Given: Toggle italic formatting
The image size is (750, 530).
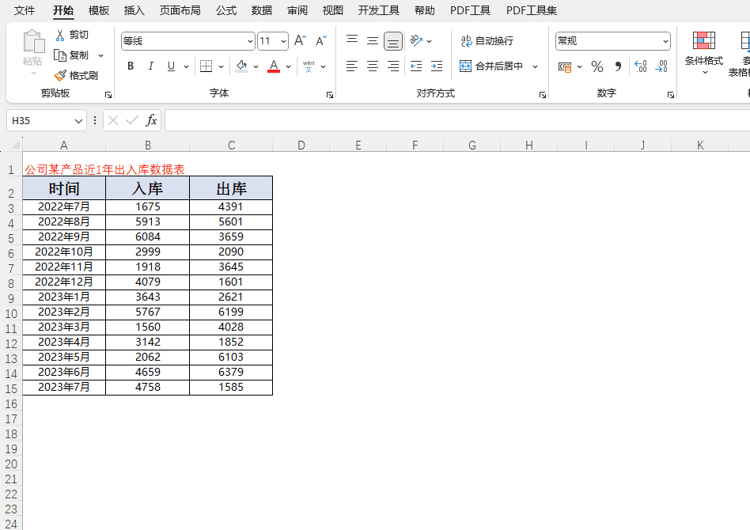Looking at the screenshot, I should click(x=150, y=66).
